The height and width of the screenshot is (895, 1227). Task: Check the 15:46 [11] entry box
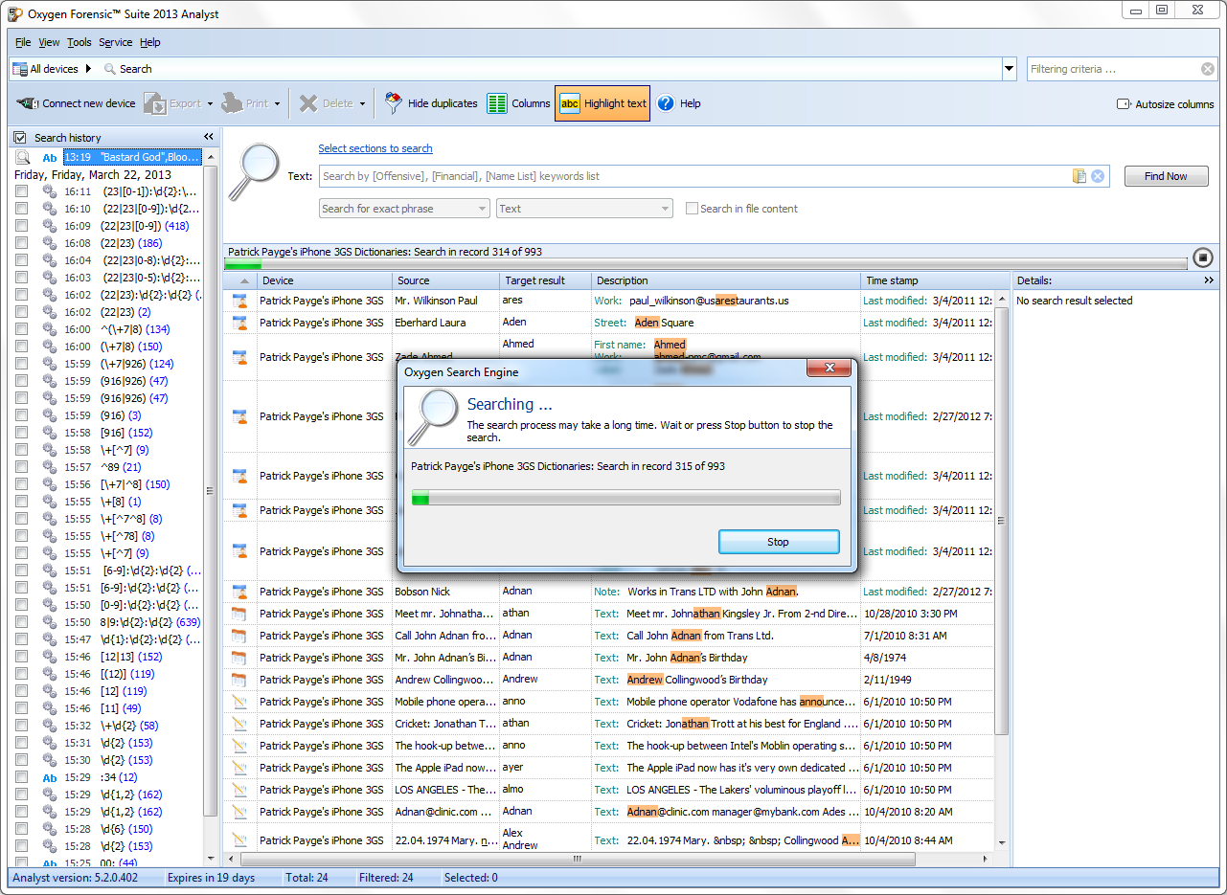coord(21,708)
